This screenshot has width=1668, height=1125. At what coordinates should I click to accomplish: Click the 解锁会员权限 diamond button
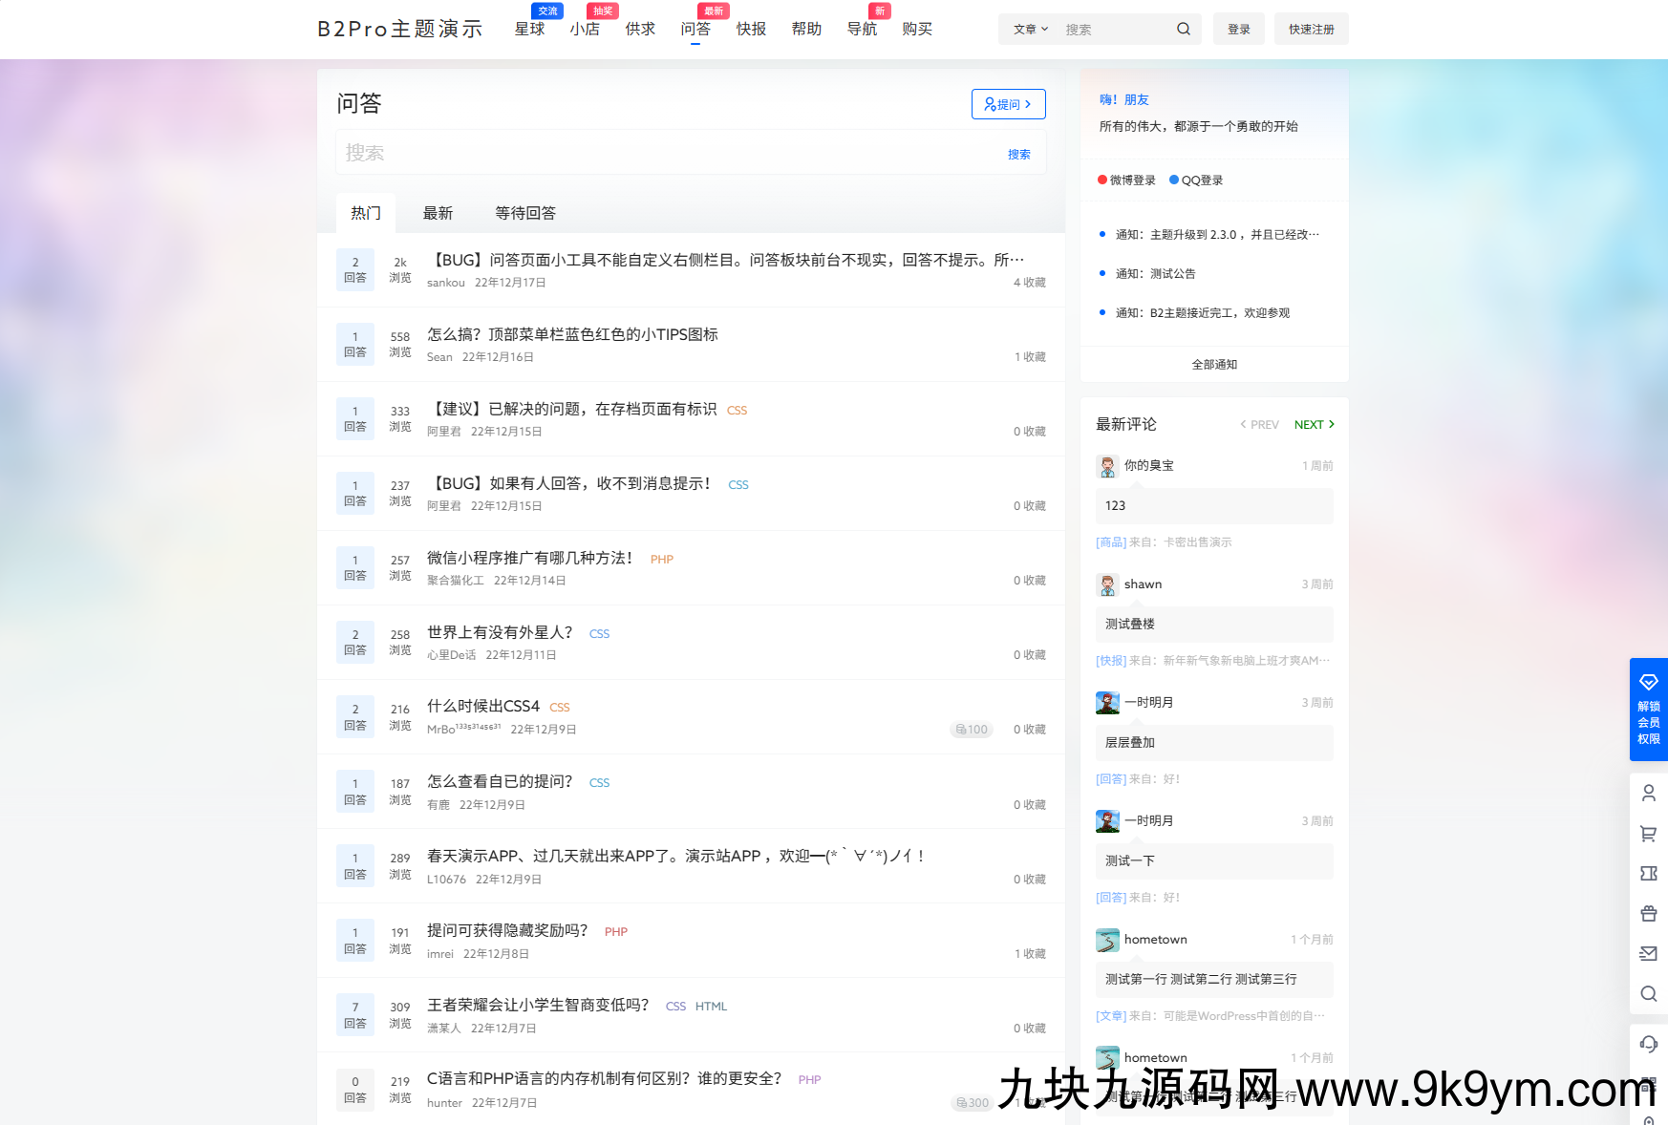click(1648, 709)
